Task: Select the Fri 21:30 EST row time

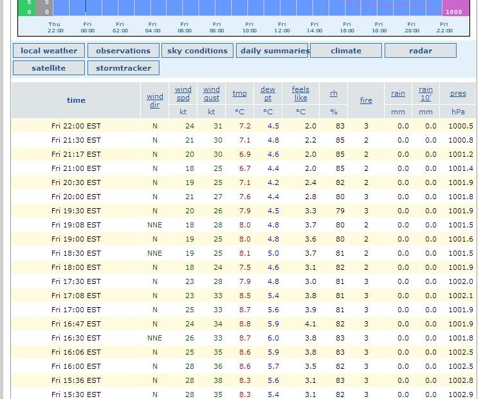Action: [x=76, y=140]
